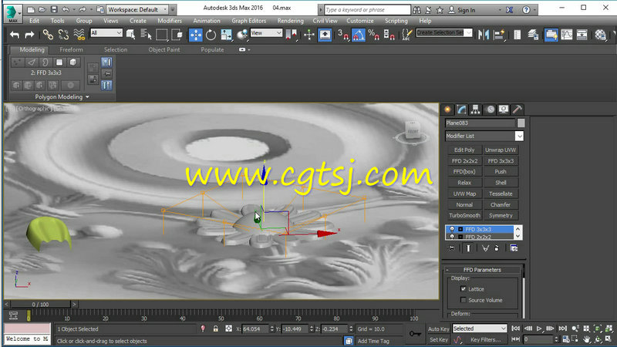This screenshot has width=617, height=347.
Task: Open the Hierarchy command panel tab
Action: pyautogui.click(x=475, y=109)
